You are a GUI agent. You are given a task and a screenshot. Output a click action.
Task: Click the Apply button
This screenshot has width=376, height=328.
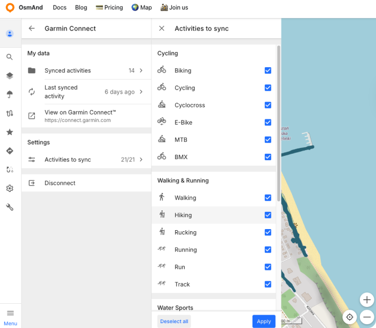click(264, 321)
